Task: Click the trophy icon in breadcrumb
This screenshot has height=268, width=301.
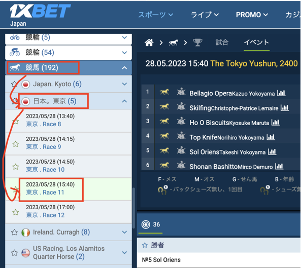Action: pyautogui.click(x=197, y=43)
